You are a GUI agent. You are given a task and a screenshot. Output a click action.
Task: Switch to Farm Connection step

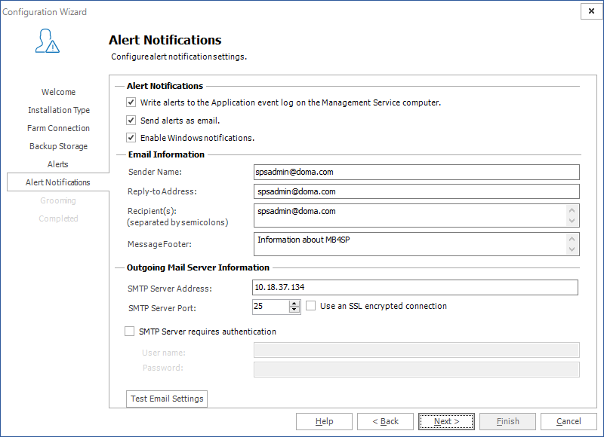coord(59,128)
